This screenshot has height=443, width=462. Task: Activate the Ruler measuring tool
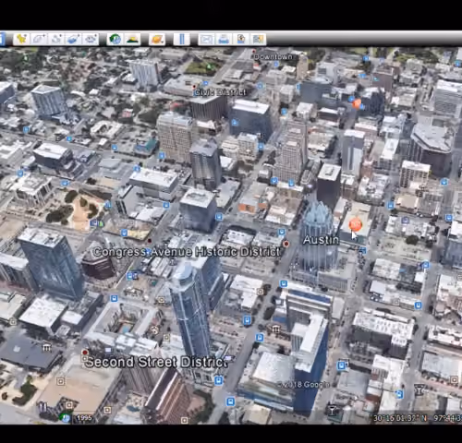tap(182, 39)
